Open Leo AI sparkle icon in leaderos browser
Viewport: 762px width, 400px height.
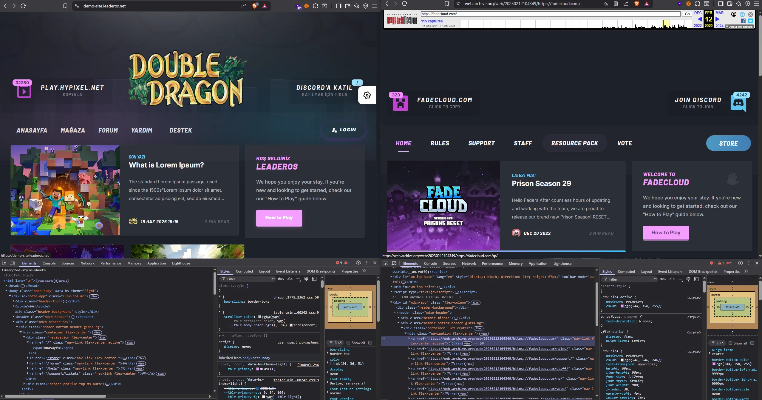pyautogui.click(x=356, y=6)
